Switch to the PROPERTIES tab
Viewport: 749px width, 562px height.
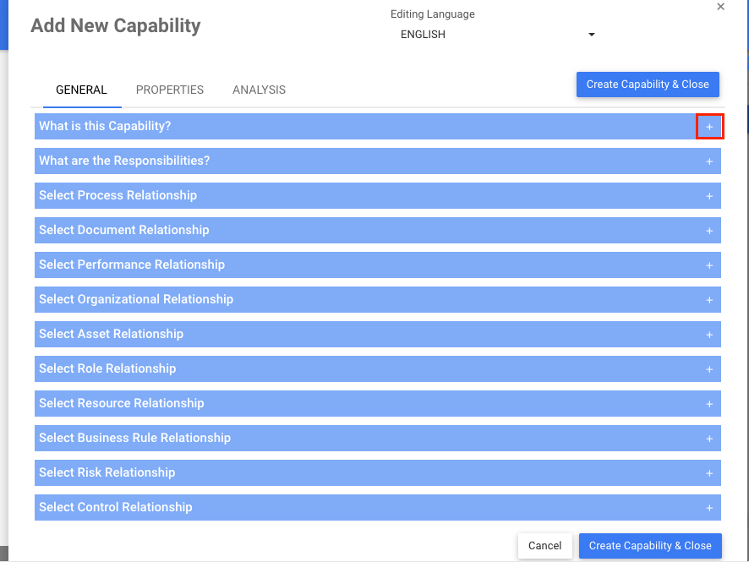click(170, 90)
